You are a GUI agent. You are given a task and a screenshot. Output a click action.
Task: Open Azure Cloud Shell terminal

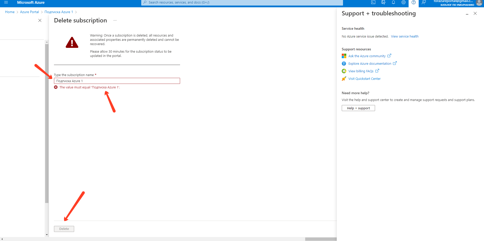(x=373, y=2)
